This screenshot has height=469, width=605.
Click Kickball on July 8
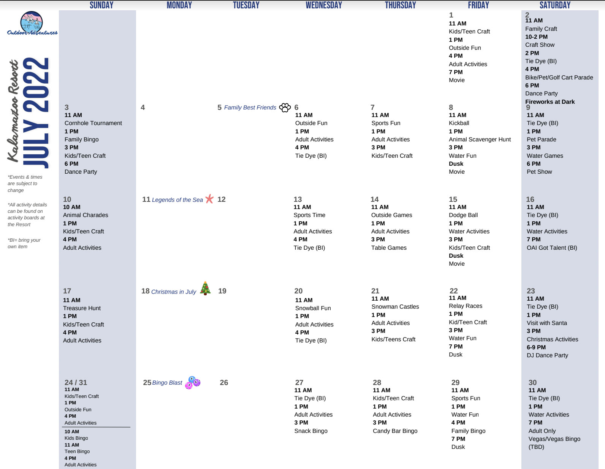tap(459, 123)
